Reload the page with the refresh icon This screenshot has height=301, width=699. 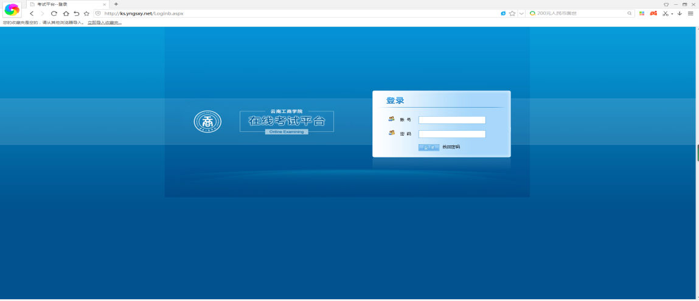coord(54,13)
